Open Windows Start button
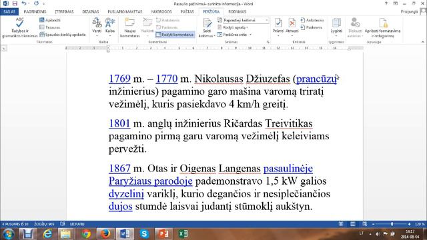This screenshot has height=240, width=427. [8, 234]
